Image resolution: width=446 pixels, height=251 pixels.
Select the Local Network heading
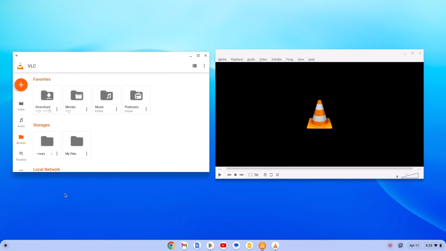46,169
